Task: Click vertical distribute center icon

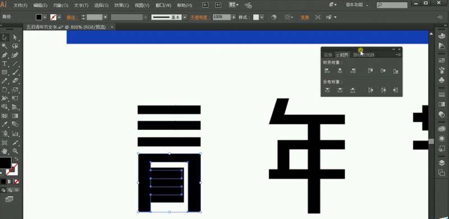Action: point(340,90)
